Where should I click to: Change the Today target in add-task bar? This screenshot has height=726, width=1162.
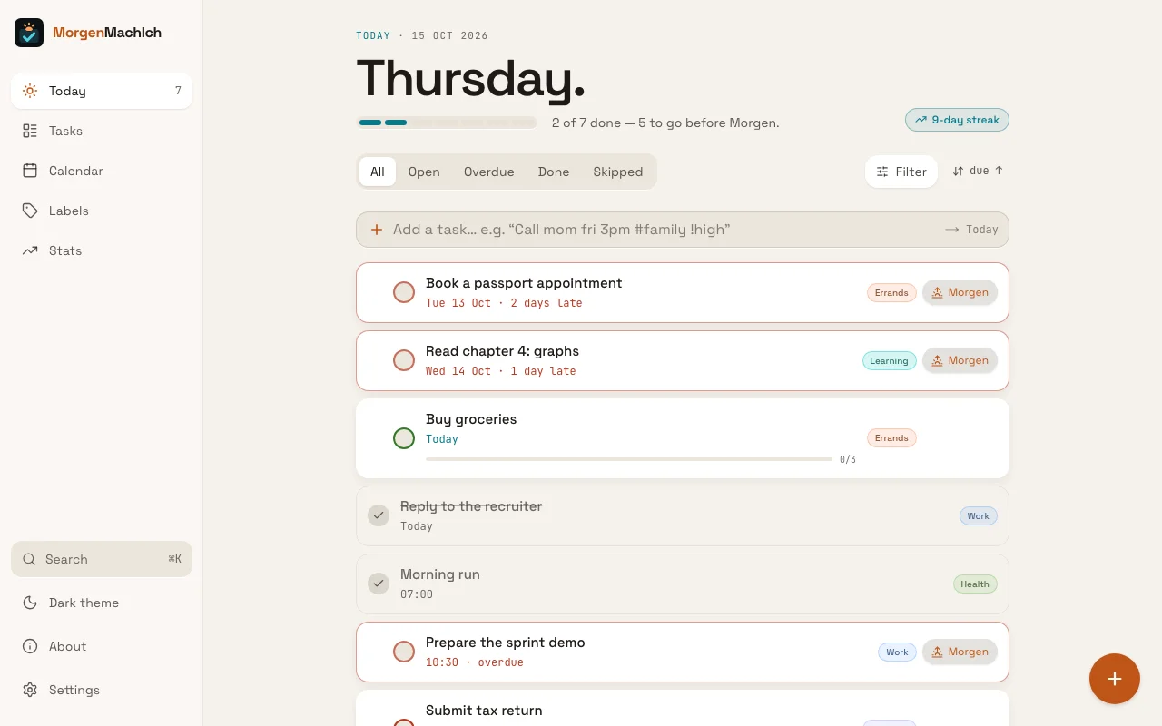point(971,230)
